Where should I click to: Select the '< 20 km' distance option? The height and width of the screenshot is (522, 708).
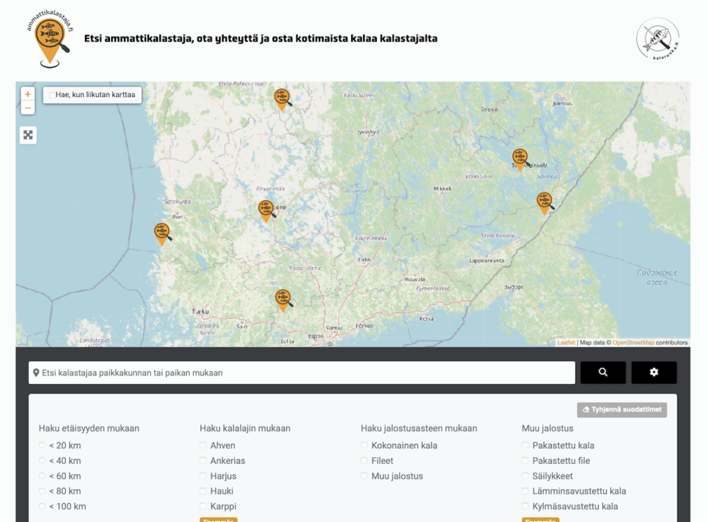[x=42, y=446]
